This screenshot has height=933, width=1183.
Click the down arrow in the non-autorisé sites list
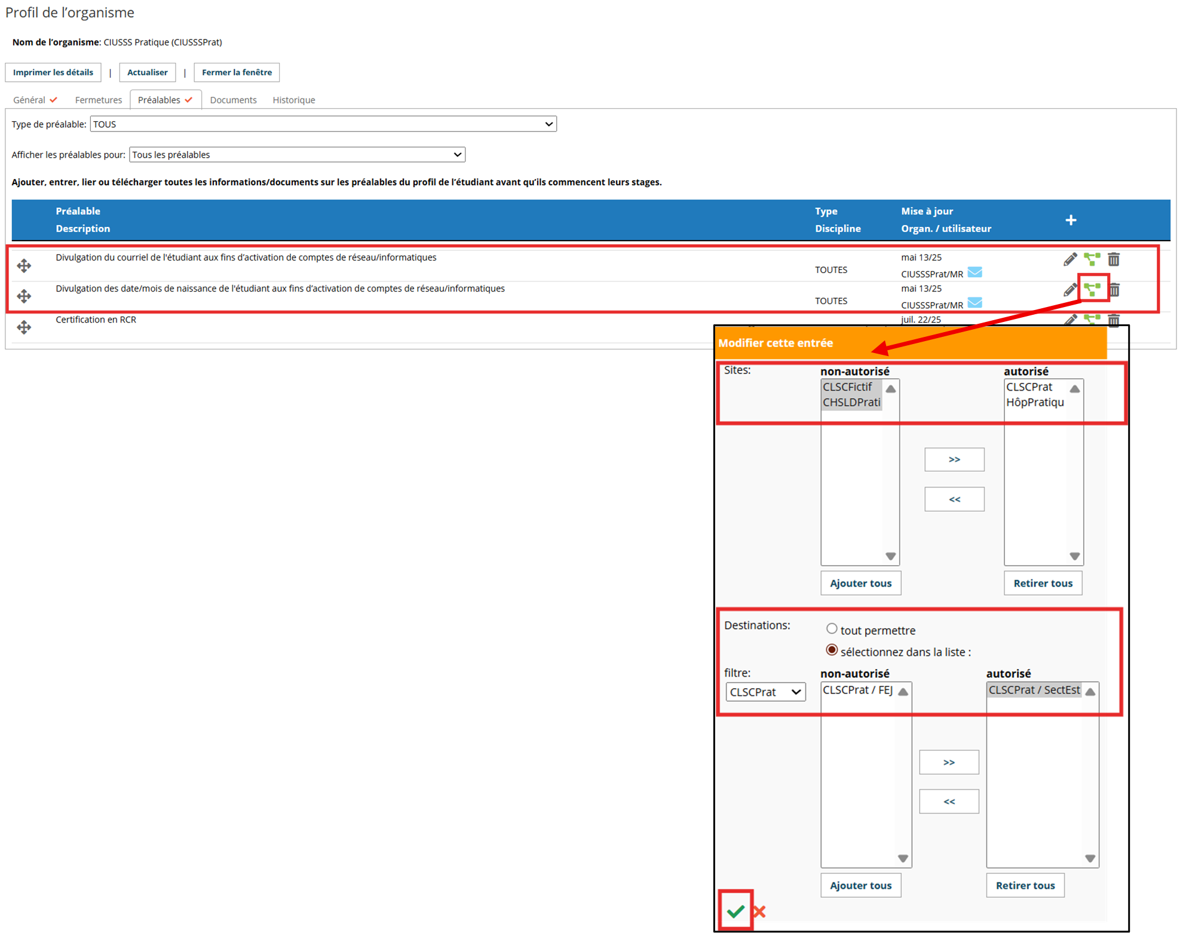click(891, 556)
